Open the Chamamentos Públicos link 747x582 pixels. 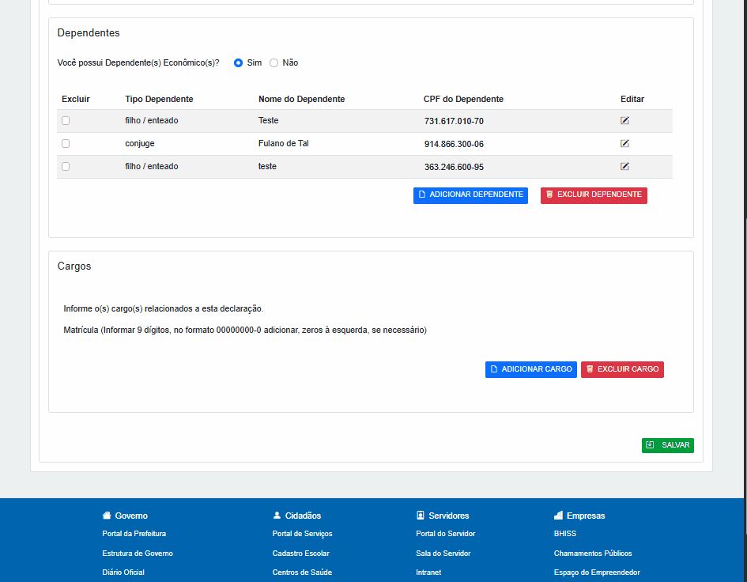tap(593, 553)
